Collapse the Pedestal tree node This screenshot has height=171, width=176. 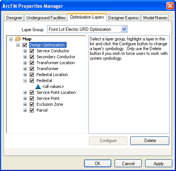point(25,80)
